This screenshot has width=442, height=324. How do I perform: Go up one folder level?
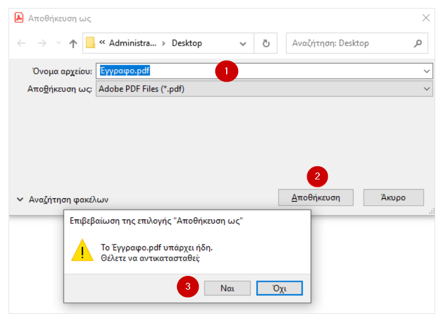pos(73,43)
